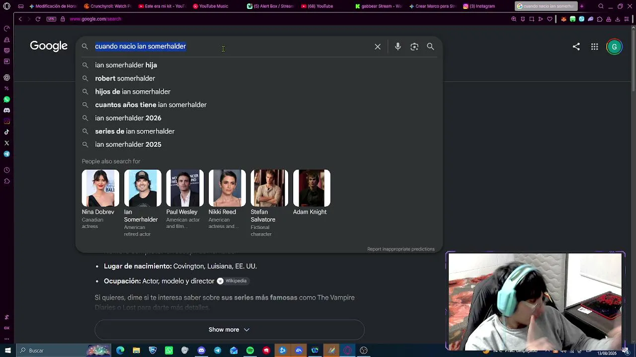
Task: Click the 'Report inappropriate predictions' link
Action: 401,249
